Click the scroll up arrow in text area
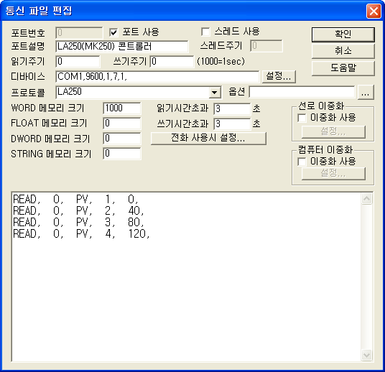 tap(366, 199)
